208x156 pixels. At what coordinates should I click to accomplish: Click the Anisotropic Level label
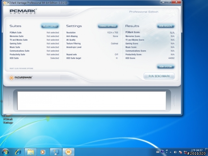(x=74, y=47)
